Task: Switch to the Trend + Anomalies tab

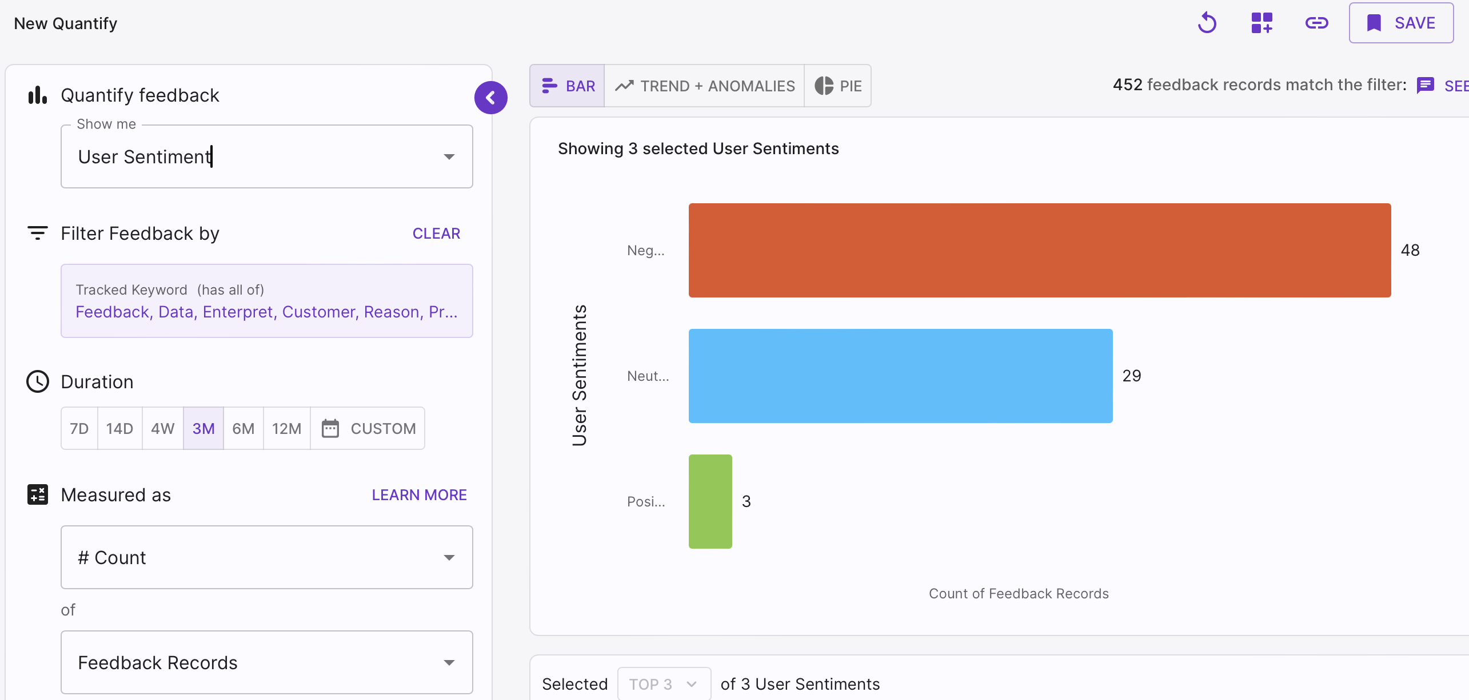Action: pos(704,86)
